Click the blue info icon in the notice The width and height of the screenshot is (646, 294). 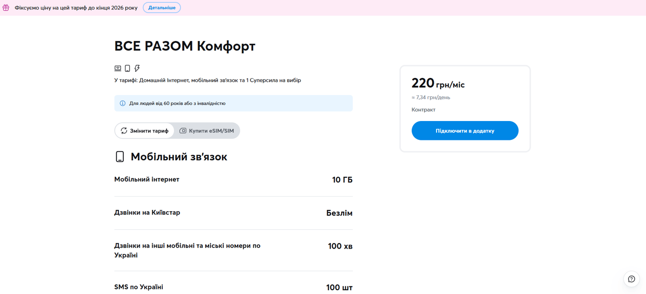click(122, 104)
